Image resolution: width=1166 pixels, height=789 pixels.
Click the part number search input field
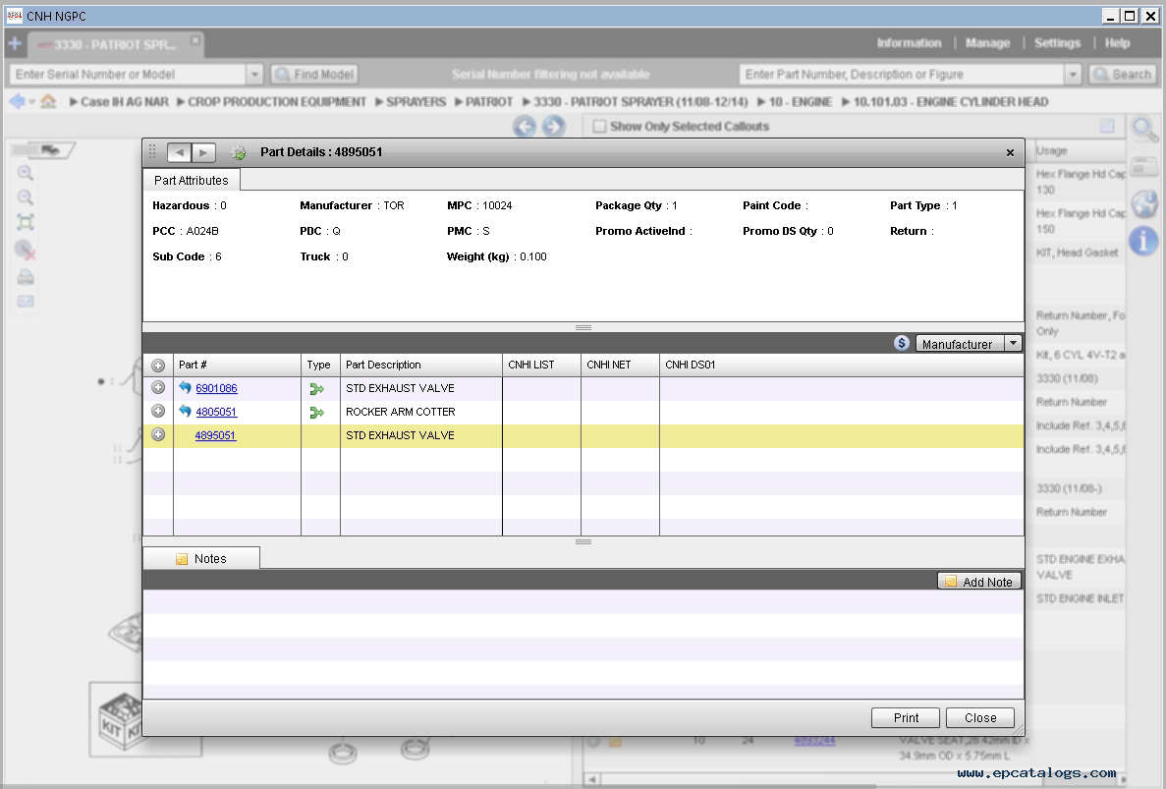(902, 75)
